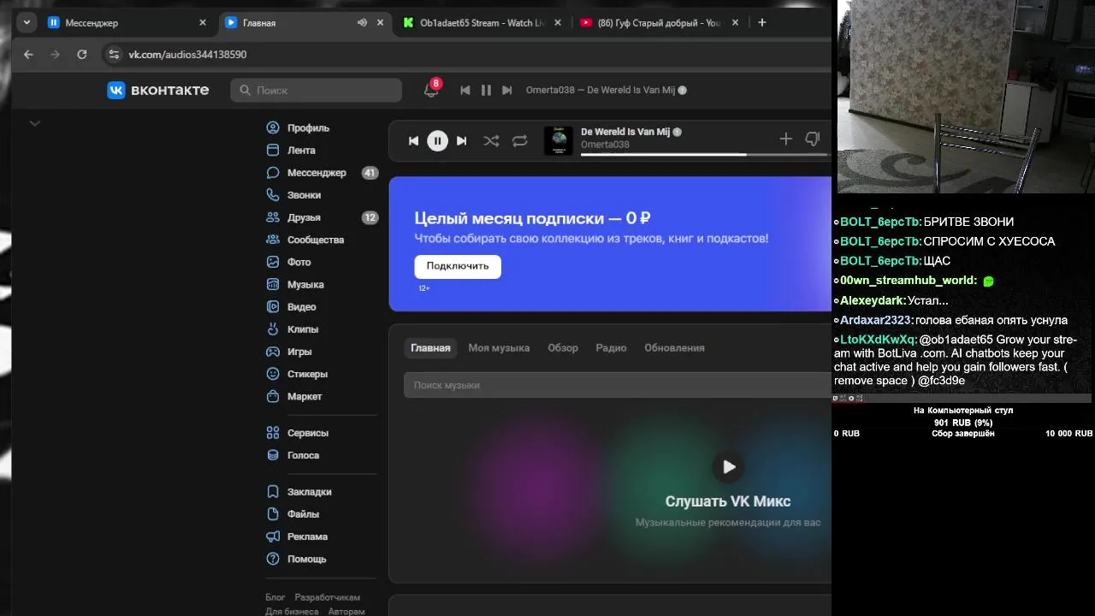Go to previous track in header bar

[465, 90]
